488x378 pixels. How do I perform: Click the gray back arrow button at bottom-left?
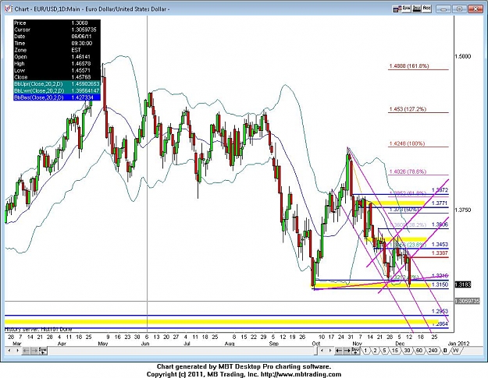26,351
